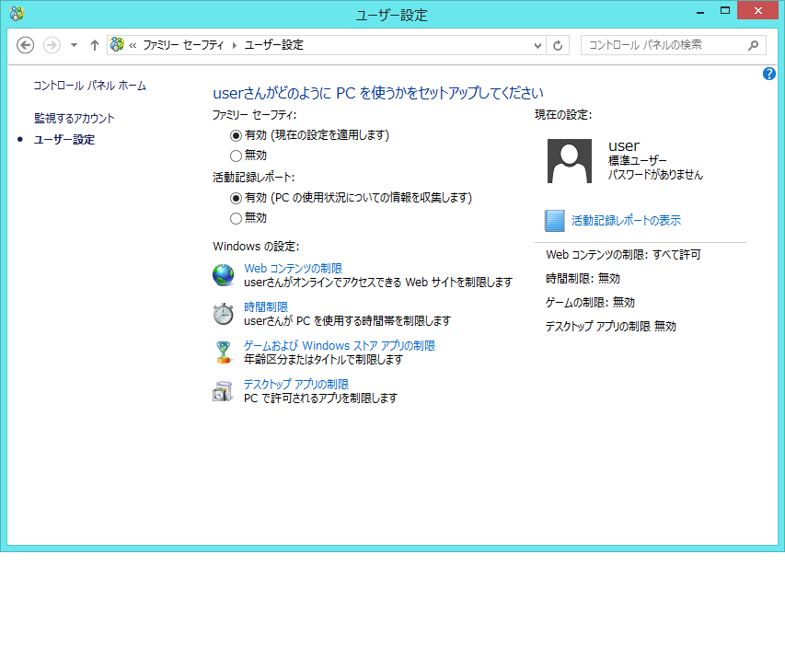The width and height of the screenshot is (785, 670).
Task: Click the user avatar picture
Action: pyautogui.click(x=569, y=161)
